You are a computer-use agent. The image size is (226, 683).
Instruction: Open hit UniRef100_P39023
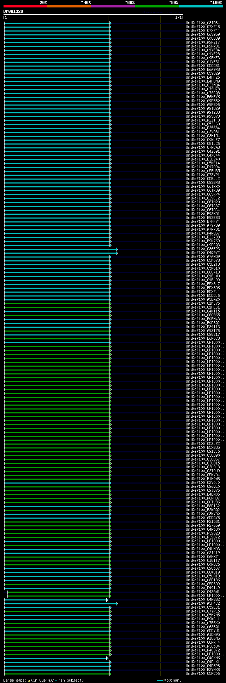click(203, 533)
